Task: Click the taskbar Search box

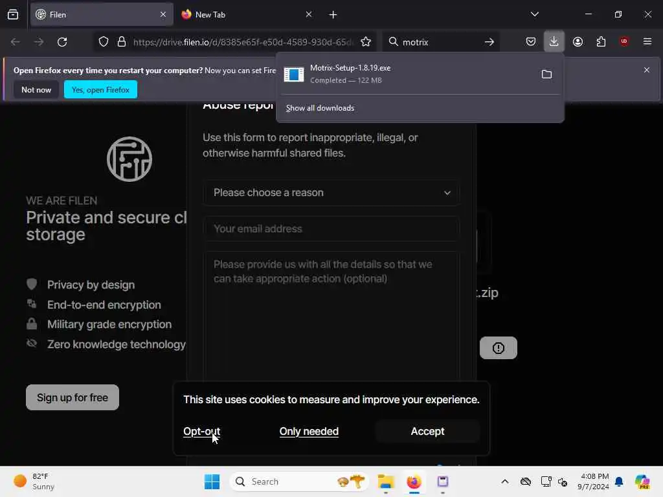Action: pyautogui.click(x=299, y=481)
